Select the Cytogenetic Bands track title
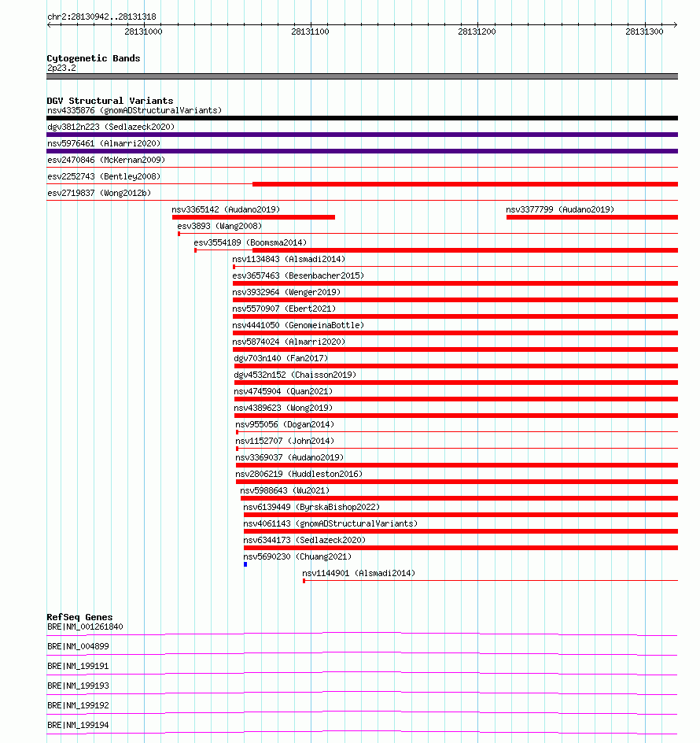 coord(94,58)
